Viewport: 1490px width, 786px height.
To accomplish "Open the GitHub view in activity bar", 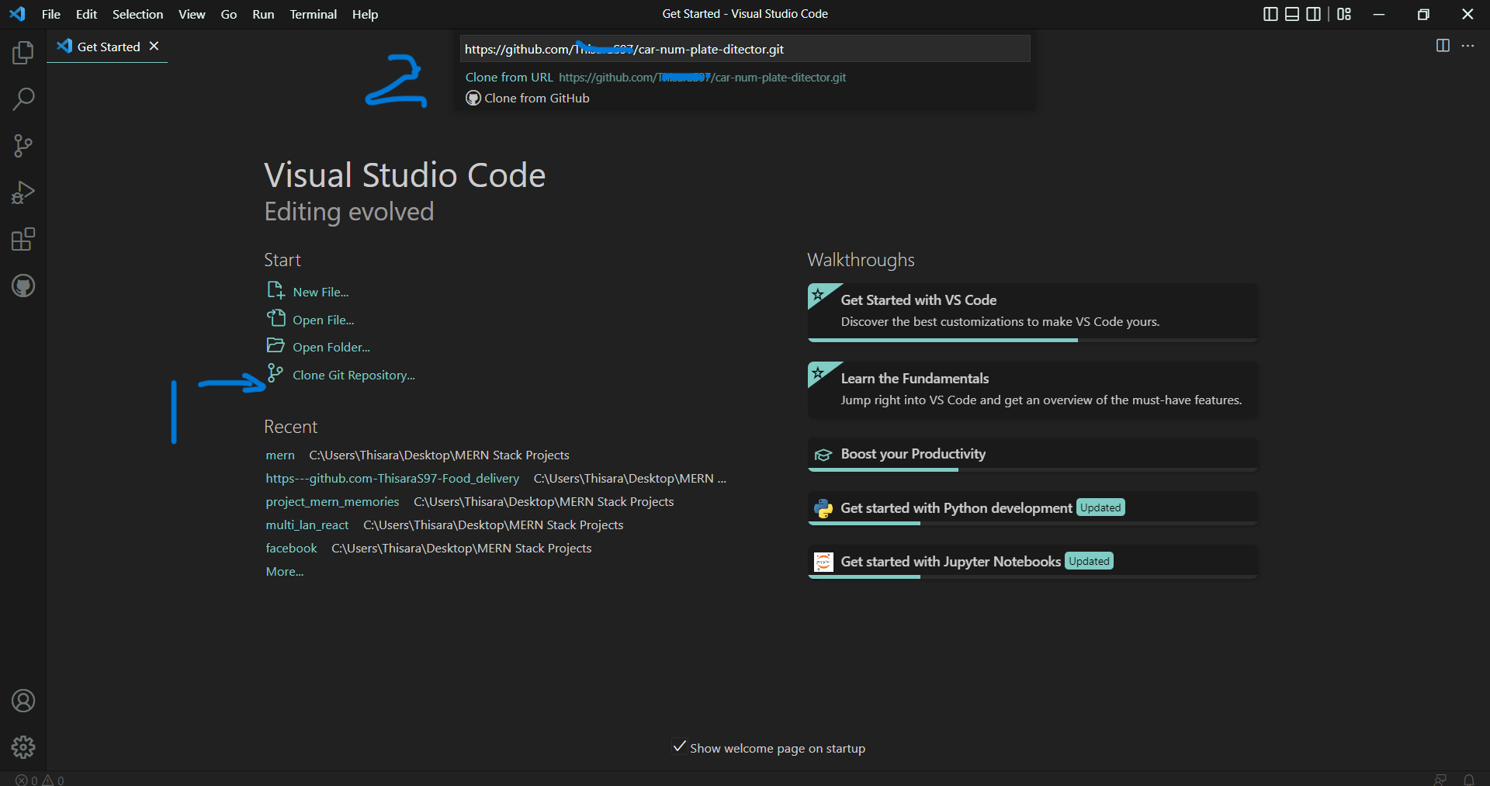I will point(23,286).
